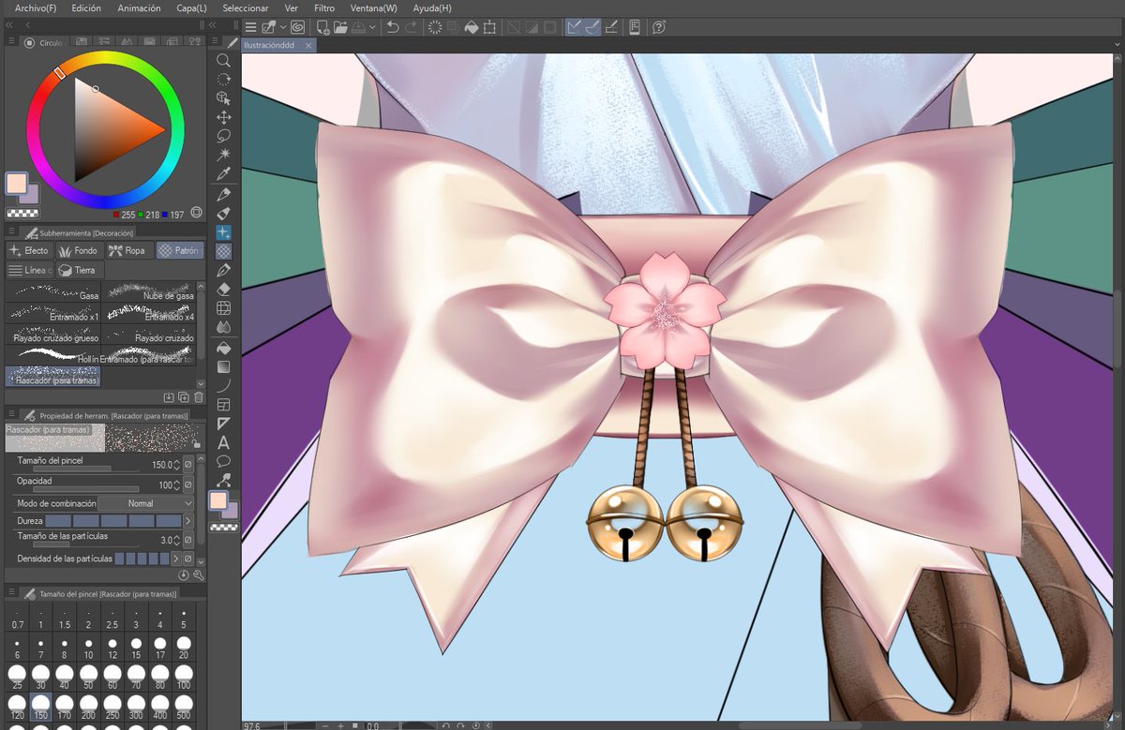
Task: Expand Dureza options arrow
Action: coord(188,520)
